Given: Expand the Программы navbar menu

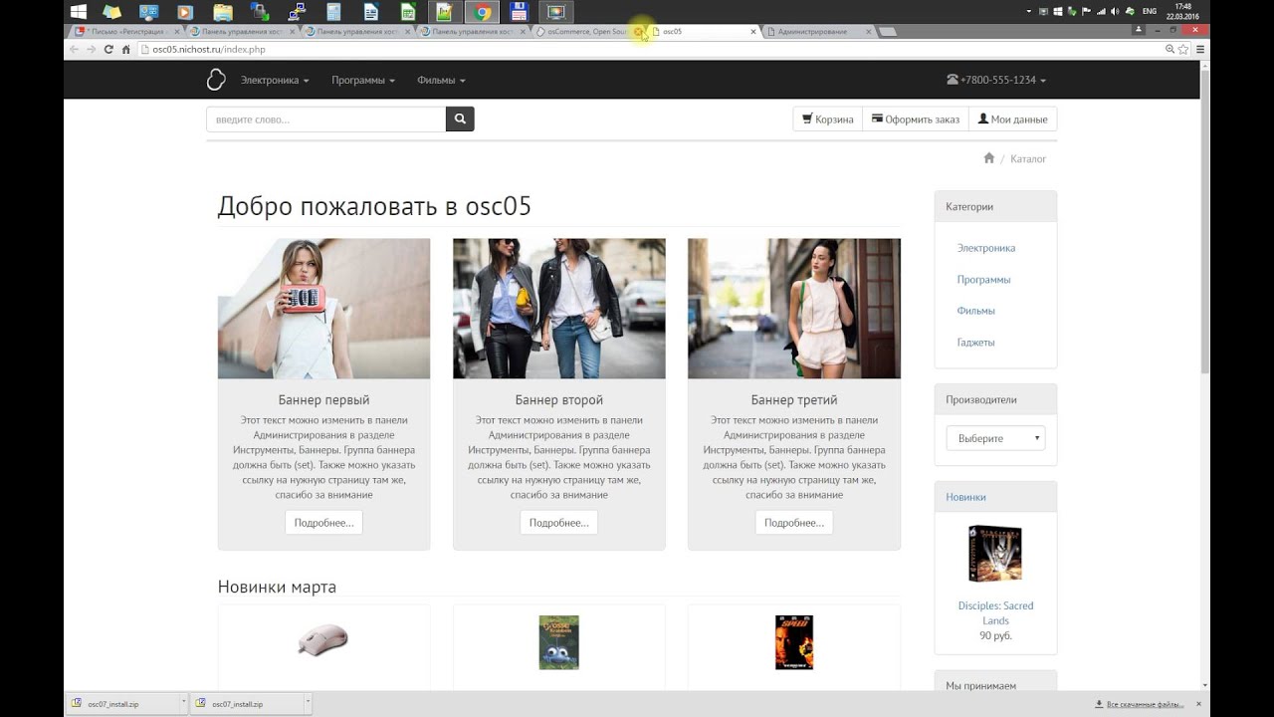Looking at the screenshot, I should (363, 80).
